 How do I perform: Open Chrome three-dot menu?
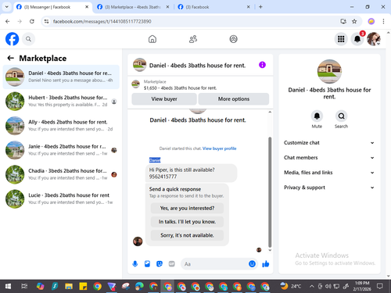[383, 21]
